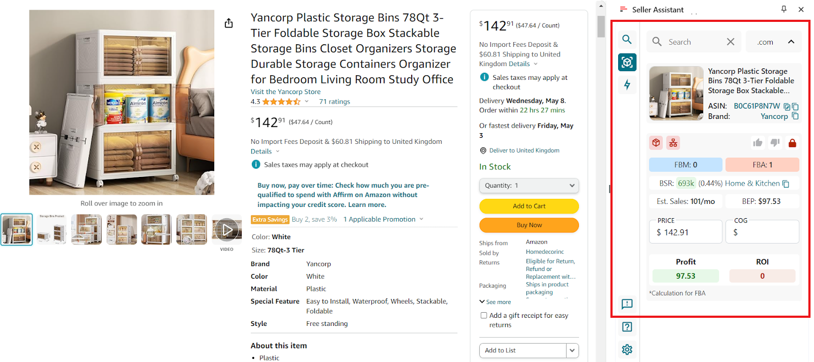814x362 pixels.
Task: Pin the Seller Assistant panel
Action: 783,9
